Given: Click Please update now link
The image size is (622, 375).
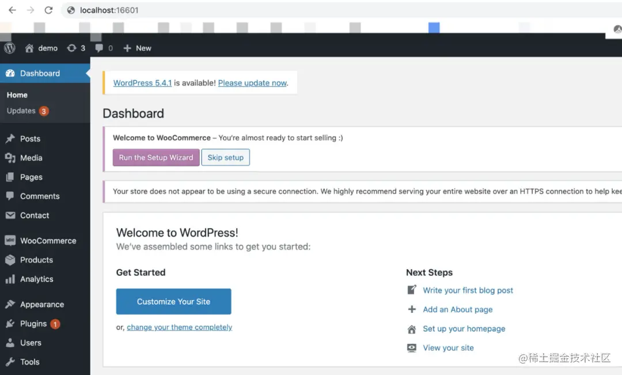Looking at the screenshot, I should point(252,83).
